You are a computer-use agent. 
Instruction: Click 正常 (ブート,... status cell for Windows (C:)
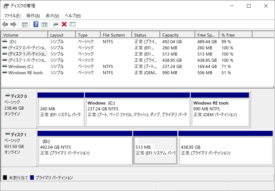pyautogui.click(x=146, y=67)
